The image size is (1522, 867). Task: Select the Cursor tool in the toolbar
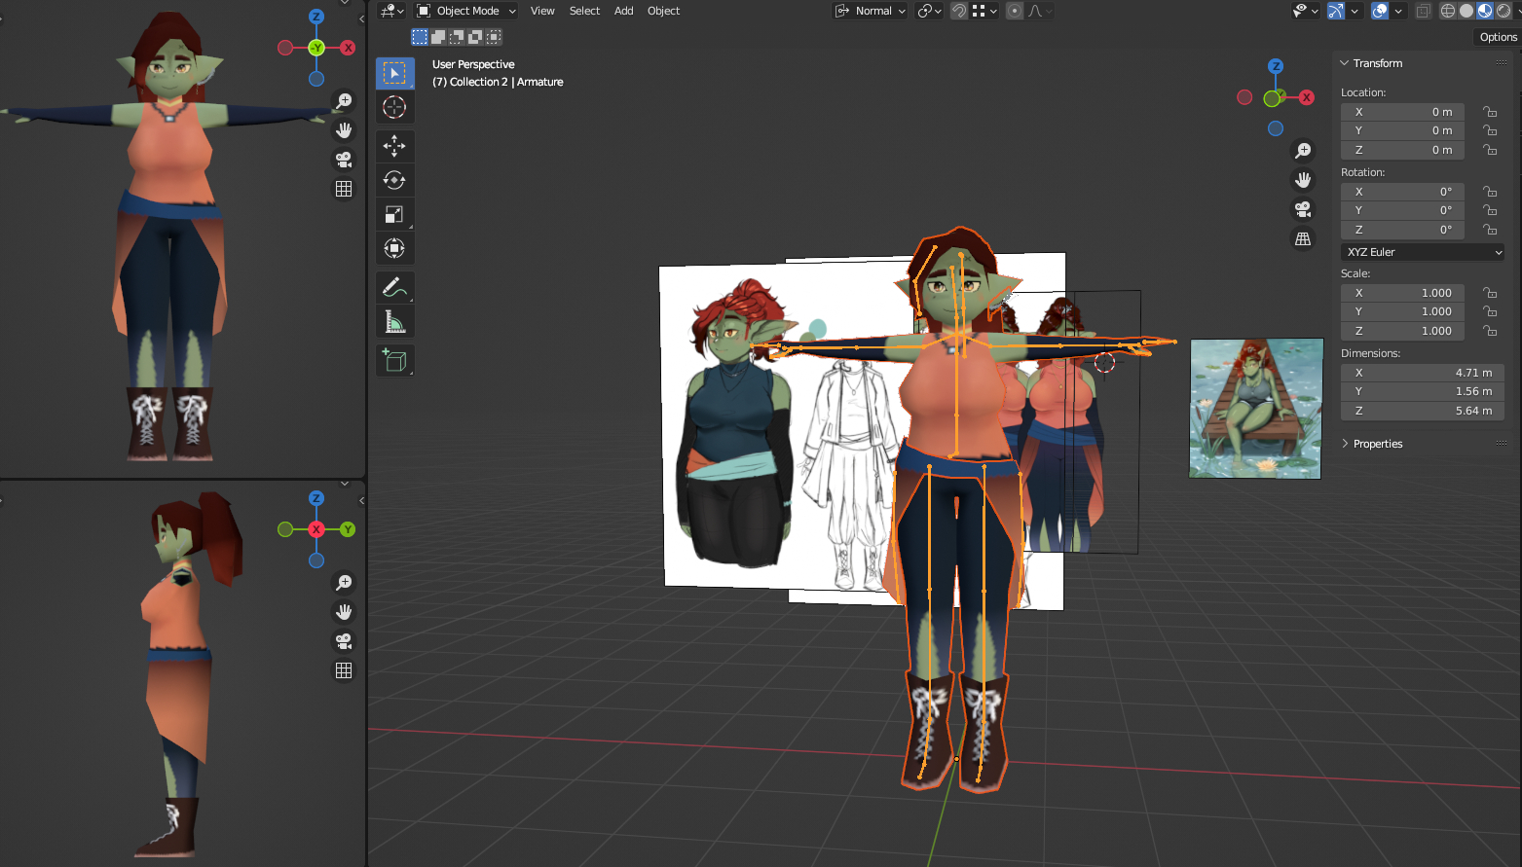click(x=394, y=107)
